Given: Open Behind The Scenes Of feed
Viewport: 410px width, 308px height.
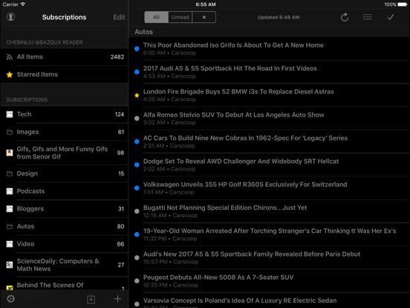Looking at the screenshot, I should (x=64, y=283).
